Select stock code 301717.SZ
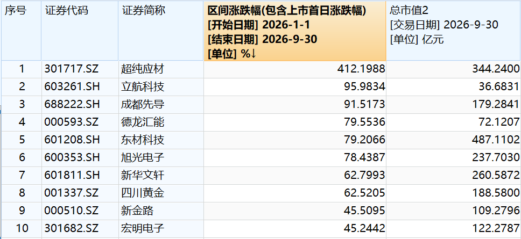This screenshot has width=521, height=239. (x=72, y=69)
